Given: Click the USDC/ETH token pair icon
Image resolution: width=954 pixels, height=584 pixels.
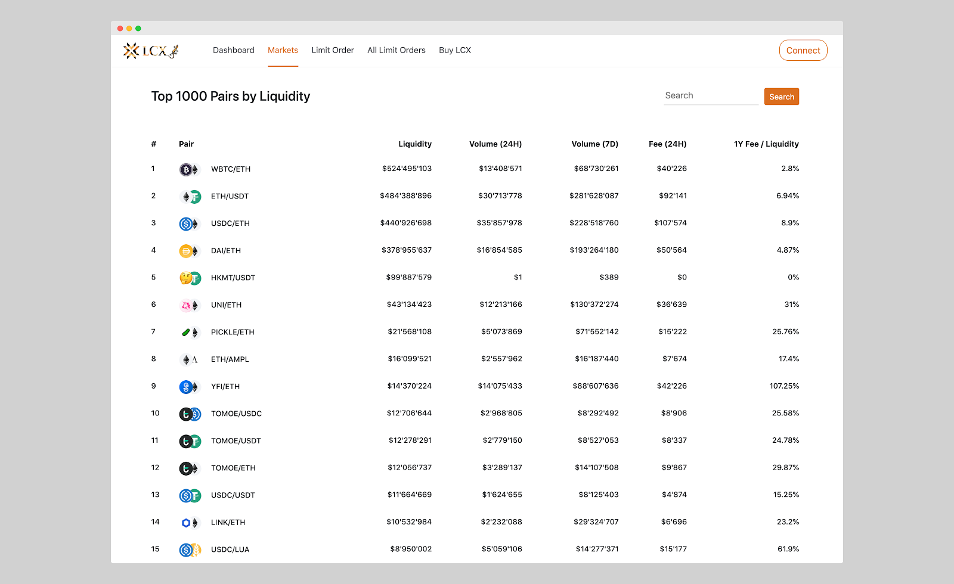Looking at the screenshot, I should pyautogui.click(x=190, y=224).
